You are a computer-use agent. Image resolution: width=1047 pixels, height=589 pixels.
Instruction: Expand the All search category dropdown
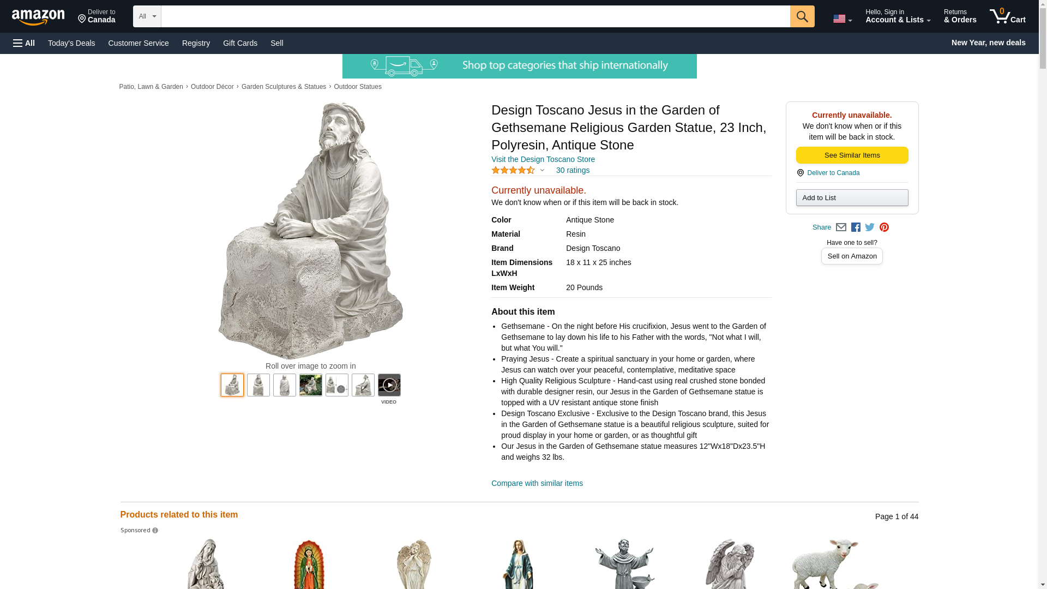pyautogui.click(x=147, y=16)
